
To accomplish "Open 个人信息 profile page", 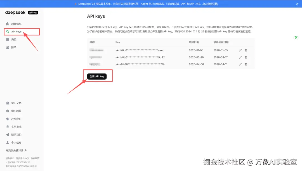I will click(16, 142).
